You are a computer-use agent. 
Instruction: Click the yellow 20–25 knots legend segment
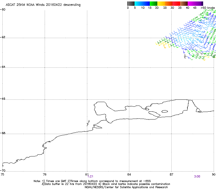[161, 3]
